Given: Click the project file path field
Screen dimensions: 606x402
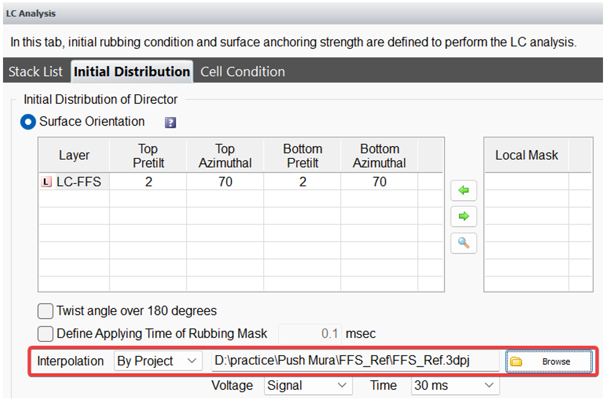Looking at the screenshot, I should pos(355,361).
